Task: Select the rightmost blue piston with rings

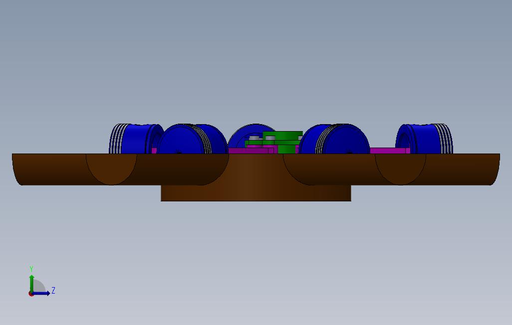Action: click(424, 139)
